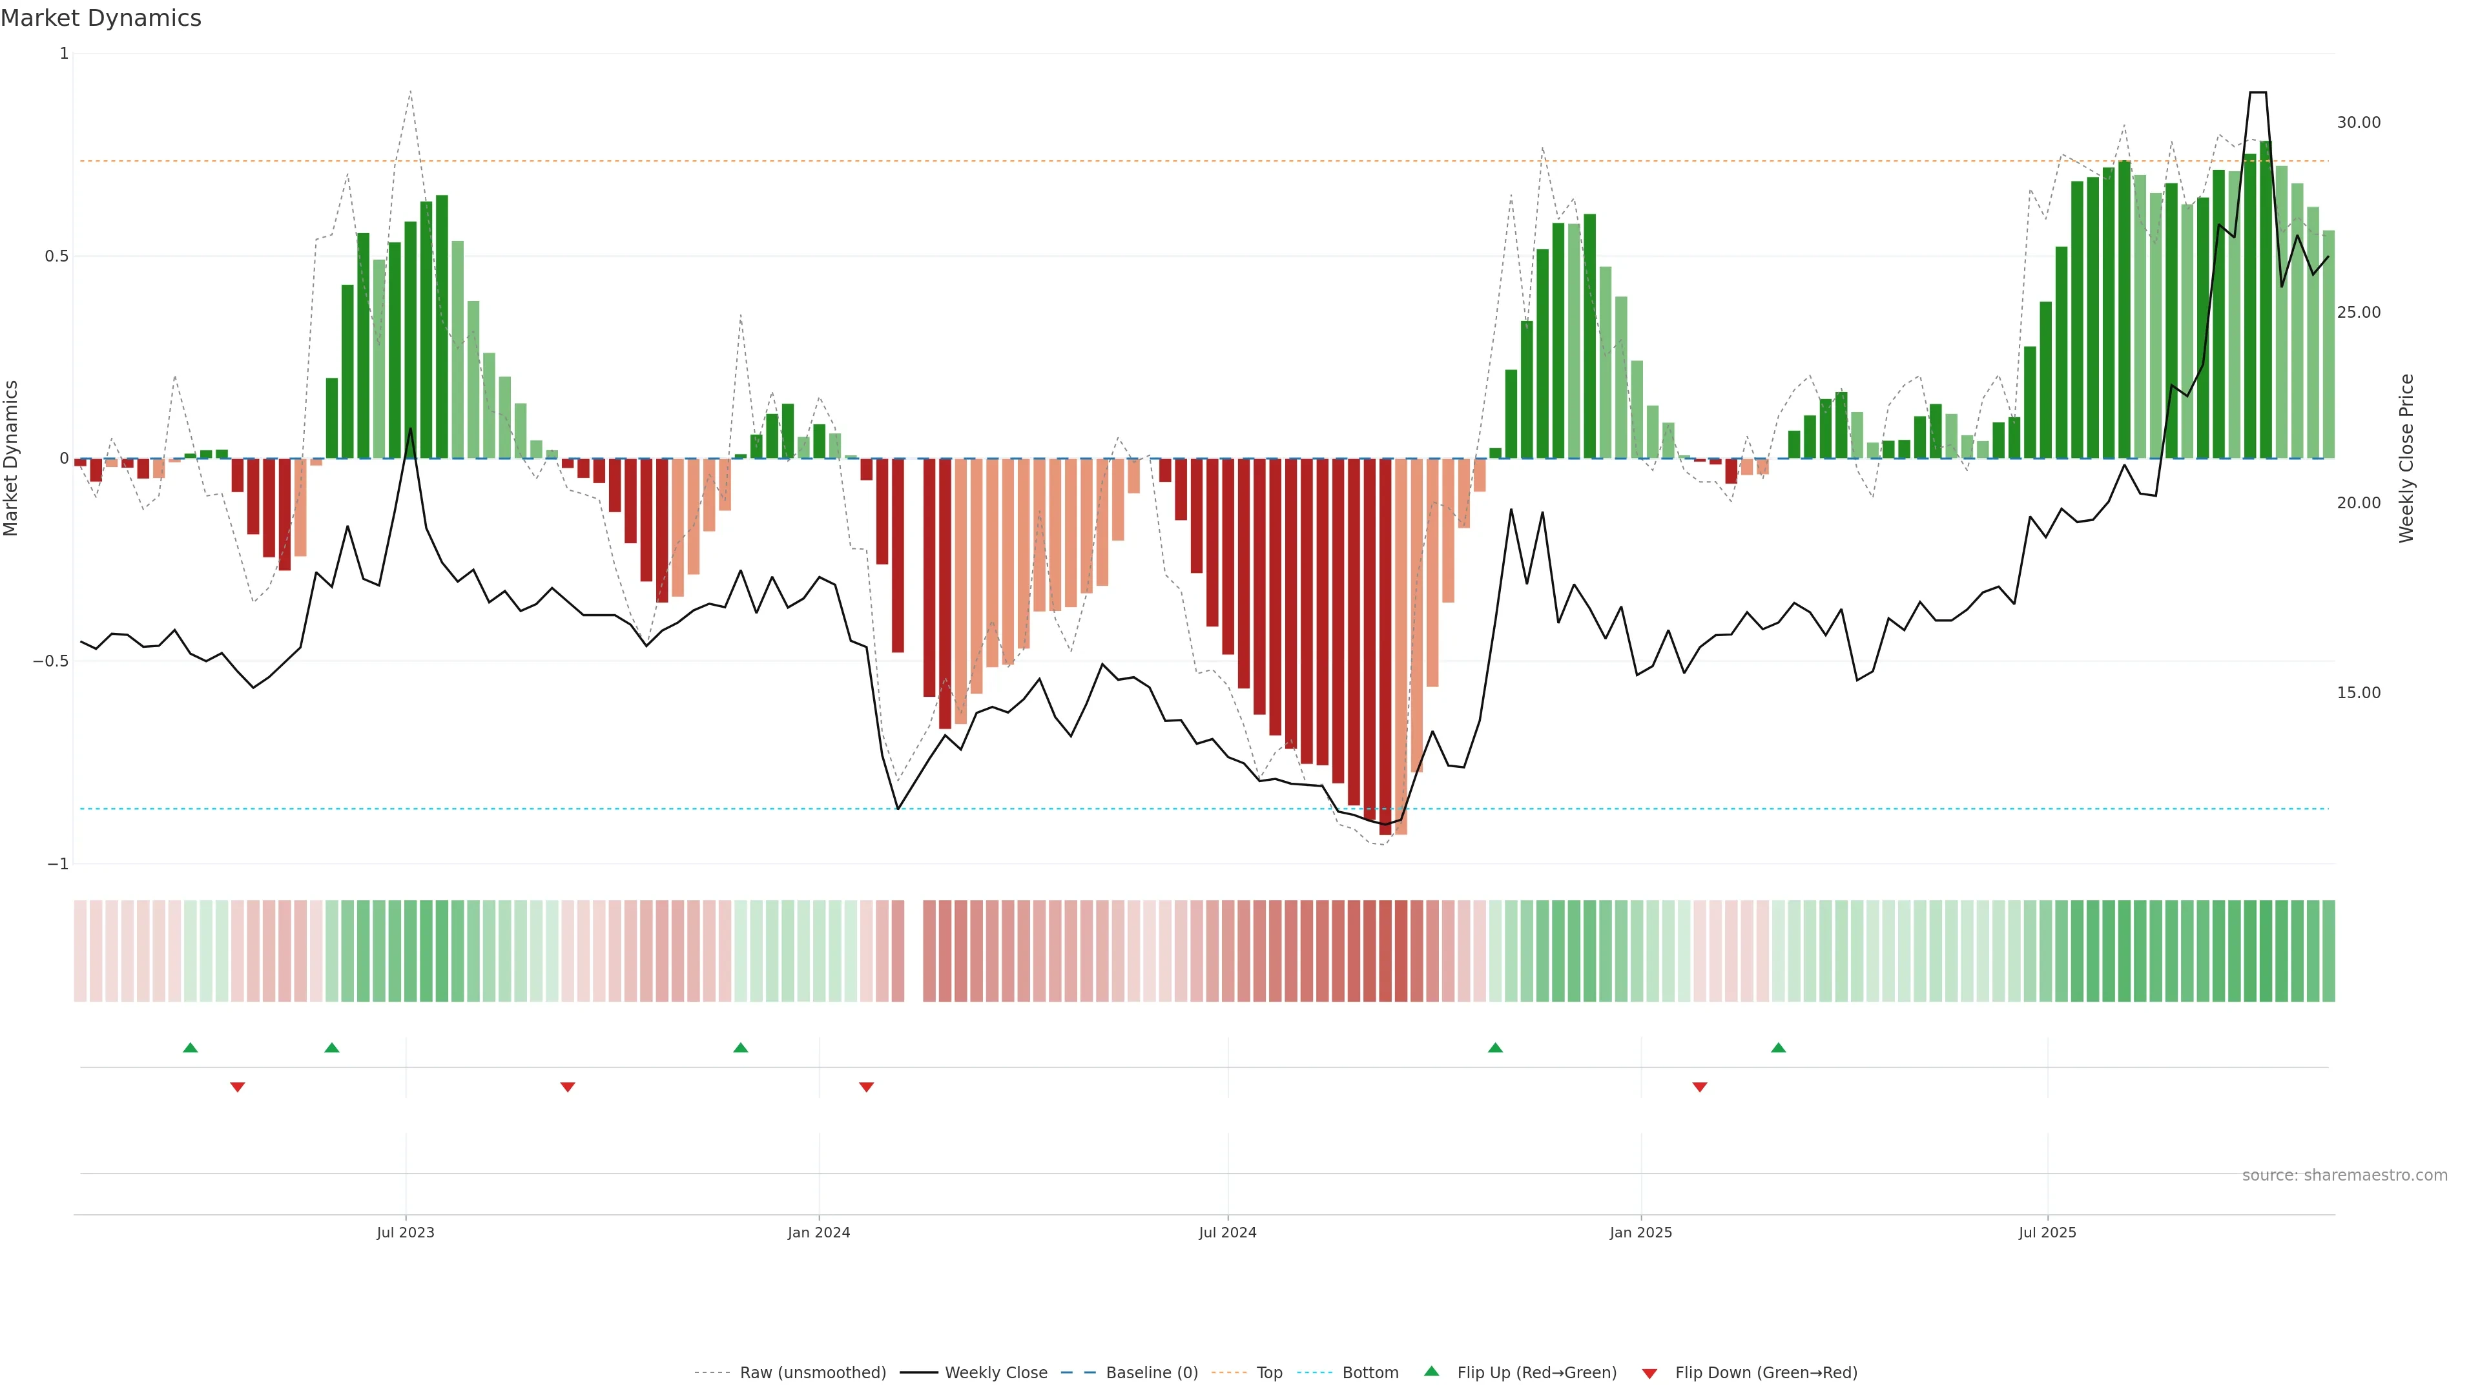Click the source: sharemaestro.com text
This screenshot has width=2480, height=1395.
[x=2344, y=1175]
